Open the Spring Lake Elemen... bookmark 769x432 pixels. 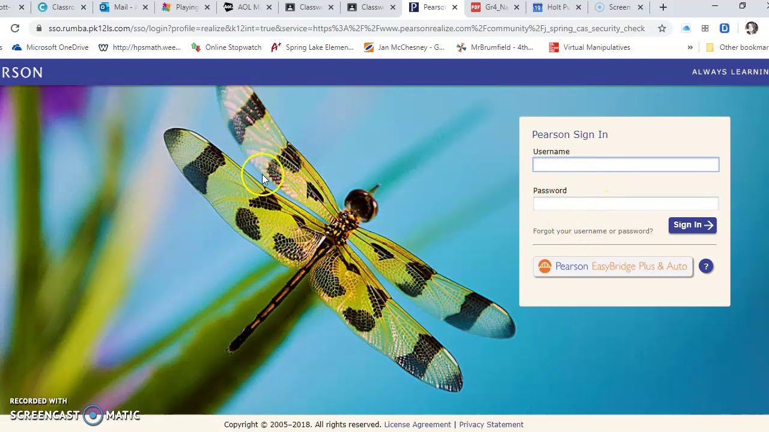tap(312, 47)
